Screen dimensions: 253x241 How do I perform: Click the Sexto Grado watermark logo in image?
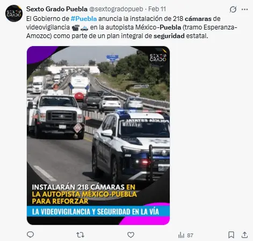click(158, 57)
